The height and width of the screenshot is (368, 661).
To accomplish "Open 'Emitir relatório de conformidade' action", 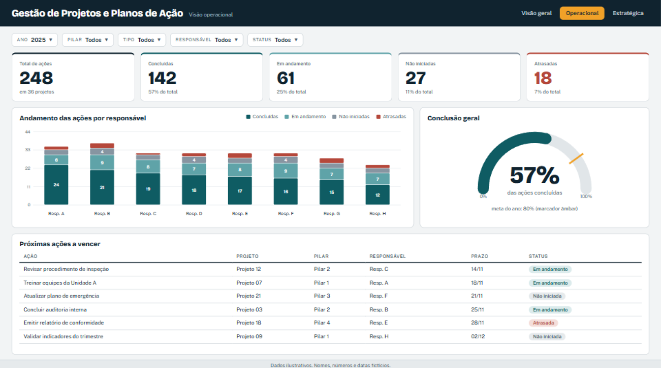I will tap(64, 323).
